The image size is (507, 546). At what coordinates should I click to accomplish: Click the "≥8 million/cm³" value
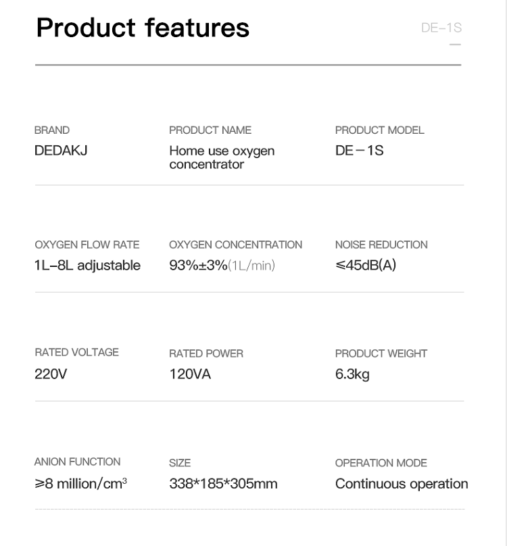pos(81,484)
